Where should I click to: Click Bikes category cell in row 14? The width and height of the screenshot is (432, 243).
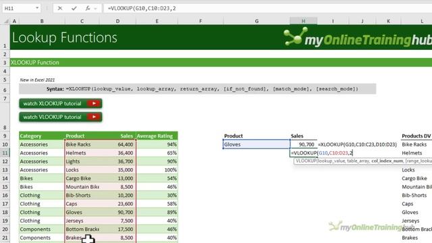pyautogui.click(x=42, y=178)
